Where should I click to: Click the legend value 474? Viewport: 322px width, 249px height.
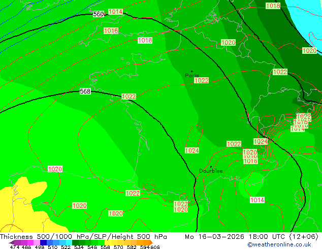(x=15, y=247)
